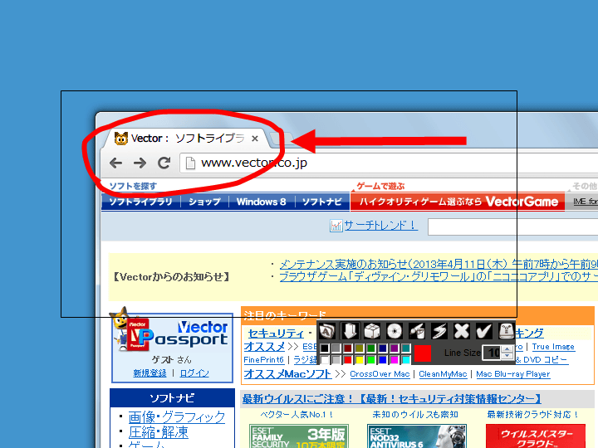Open the セキュリティ keyword link

[x=276, y=334]
